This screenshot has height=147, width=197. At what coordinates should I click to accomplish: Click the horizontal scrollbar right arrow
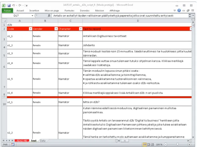click(x=188, y=141)
